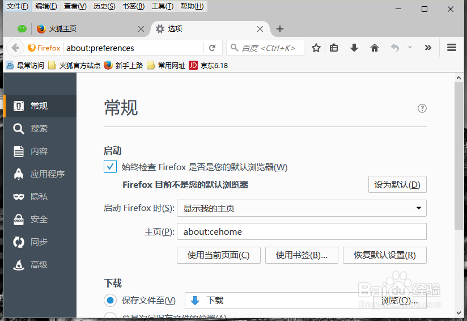
Task: Close the 火狐主页 tab
Action: click(x=141, y=29)
